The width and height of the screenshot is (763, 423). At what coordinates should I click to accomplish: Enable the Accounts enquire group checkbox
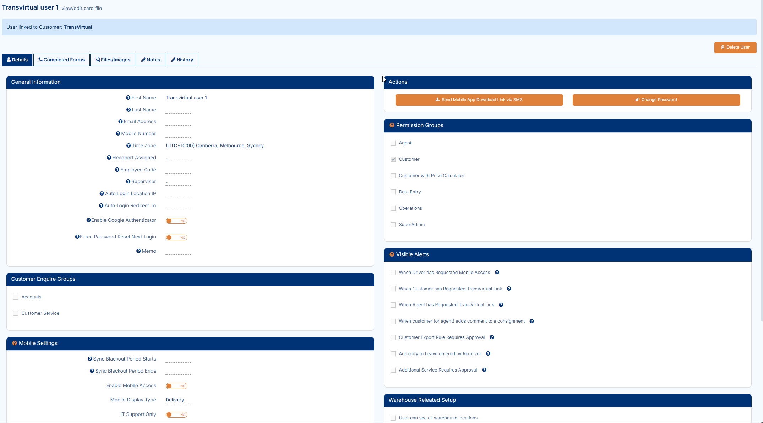[x=16, y=297]
